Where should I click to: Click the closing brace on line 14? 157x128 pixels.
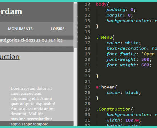click(x=97, y=26)
